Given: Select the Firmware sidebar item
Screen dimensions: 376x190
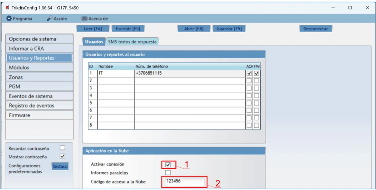Looking at the screenshot, I should [x=39, y=115].
